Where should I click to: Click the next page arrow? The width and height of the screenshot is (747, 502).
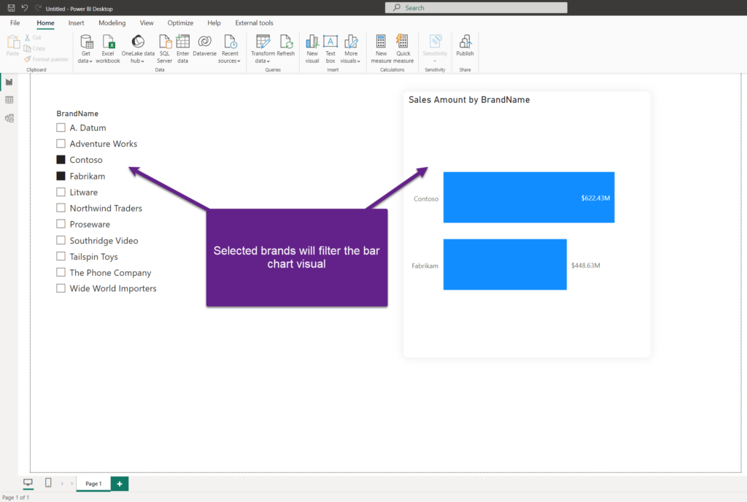72,484
